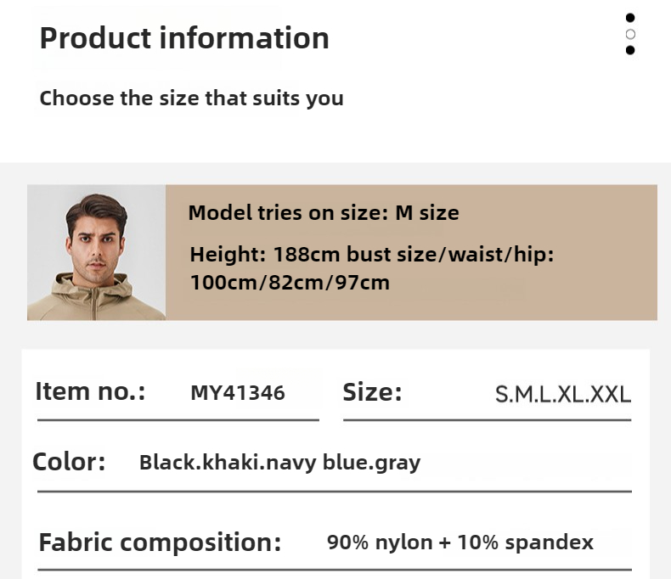Select the "Model tries on size: M size" line
671x579 pixels.
coord(323,213)
